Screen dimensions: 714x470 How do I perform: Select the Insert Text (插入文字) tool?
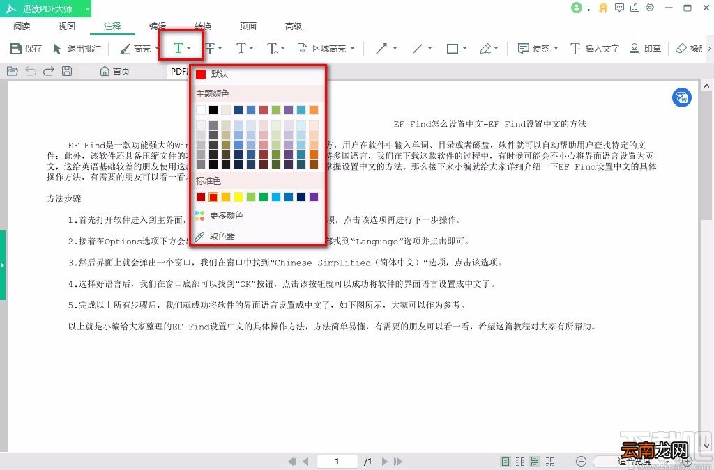(x=594, y=48)
